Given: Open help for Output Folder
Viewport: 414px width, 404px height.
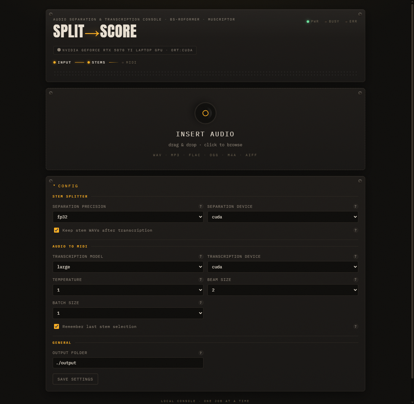Looking at the screenshot, I should [201, 353].
